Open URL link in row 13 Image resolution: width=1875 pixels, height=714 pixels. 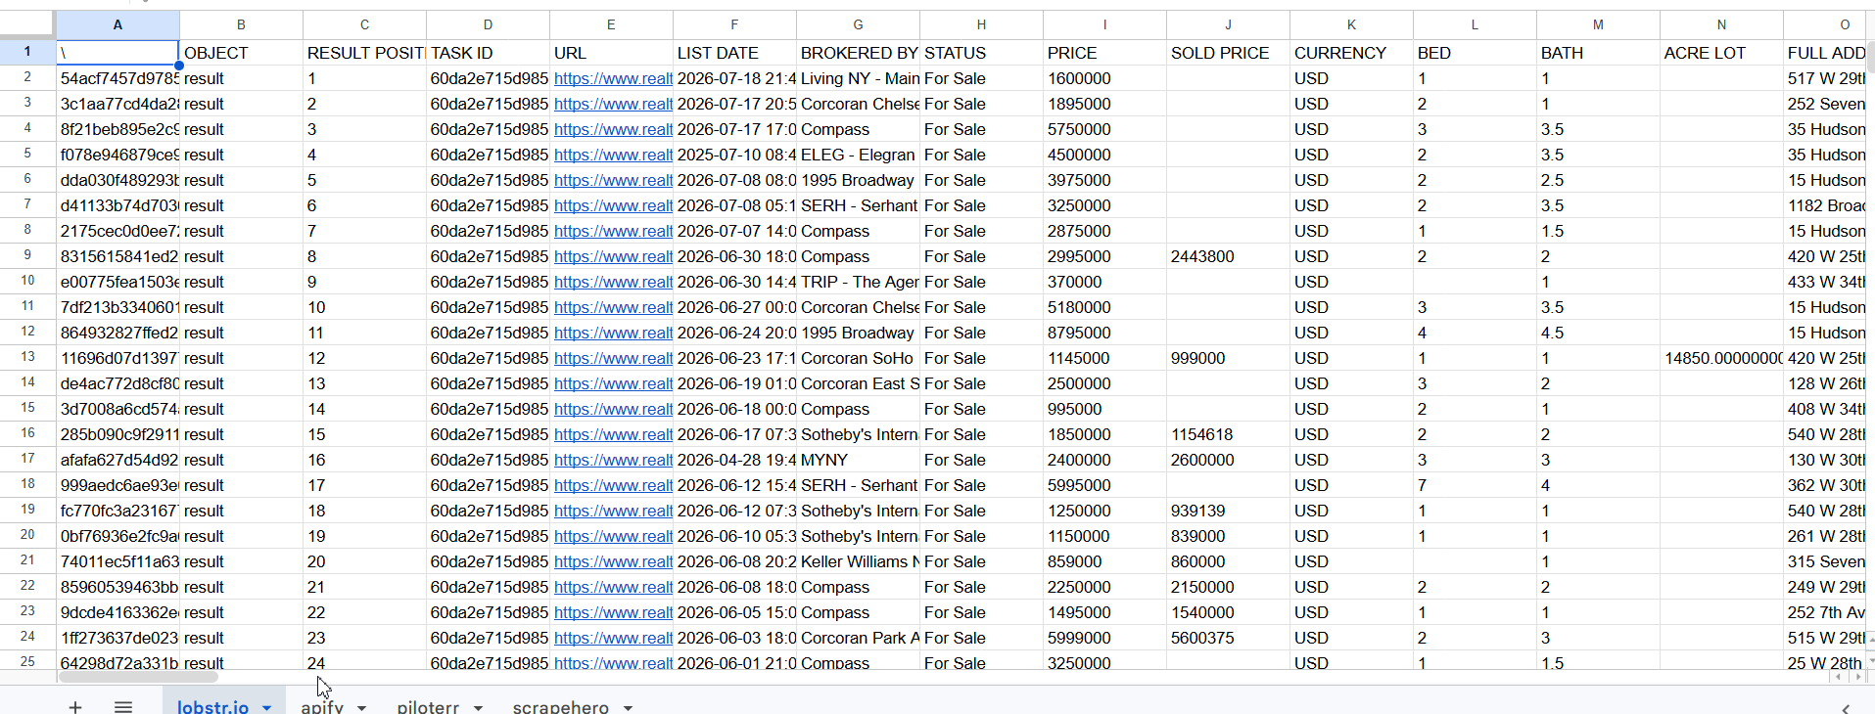613,358
